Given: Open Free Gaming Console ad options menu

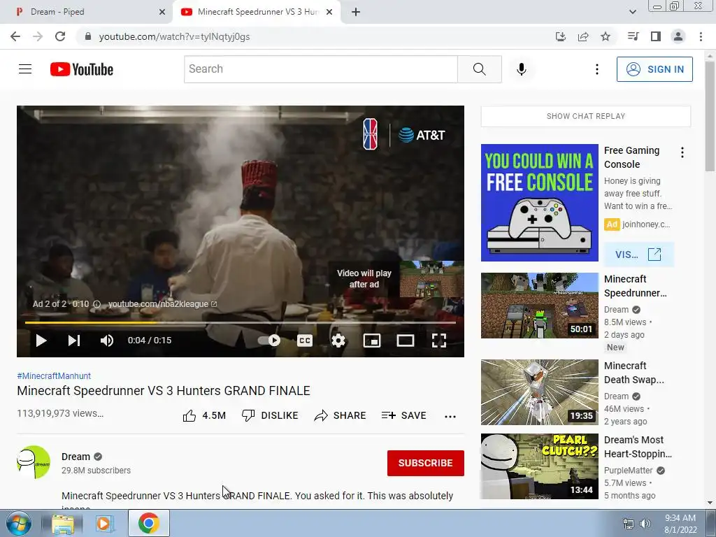Looking at the screenshot, I should pyautogui.click(x=682, y=152).
